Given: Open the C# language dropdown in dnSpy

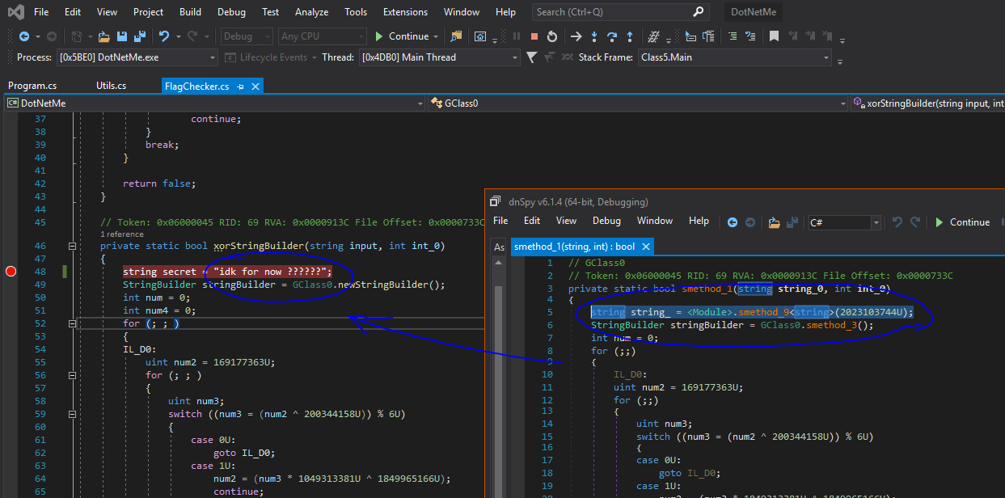Looking at the screenshot, I should (x=876, y=222).
